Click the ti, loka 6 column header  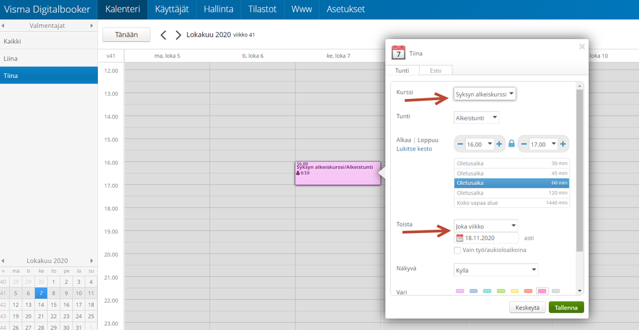pos(253,56)
